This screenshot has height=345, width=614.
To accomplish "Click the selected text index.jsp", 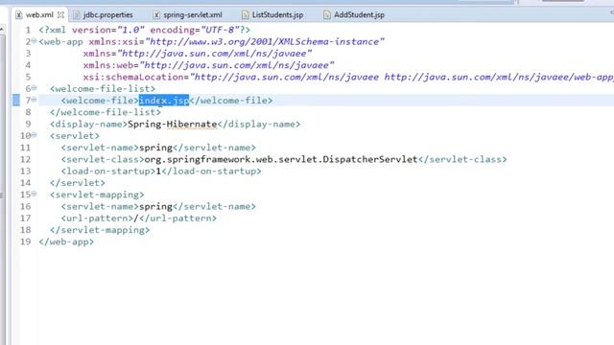I will click(x=164, y=101).
